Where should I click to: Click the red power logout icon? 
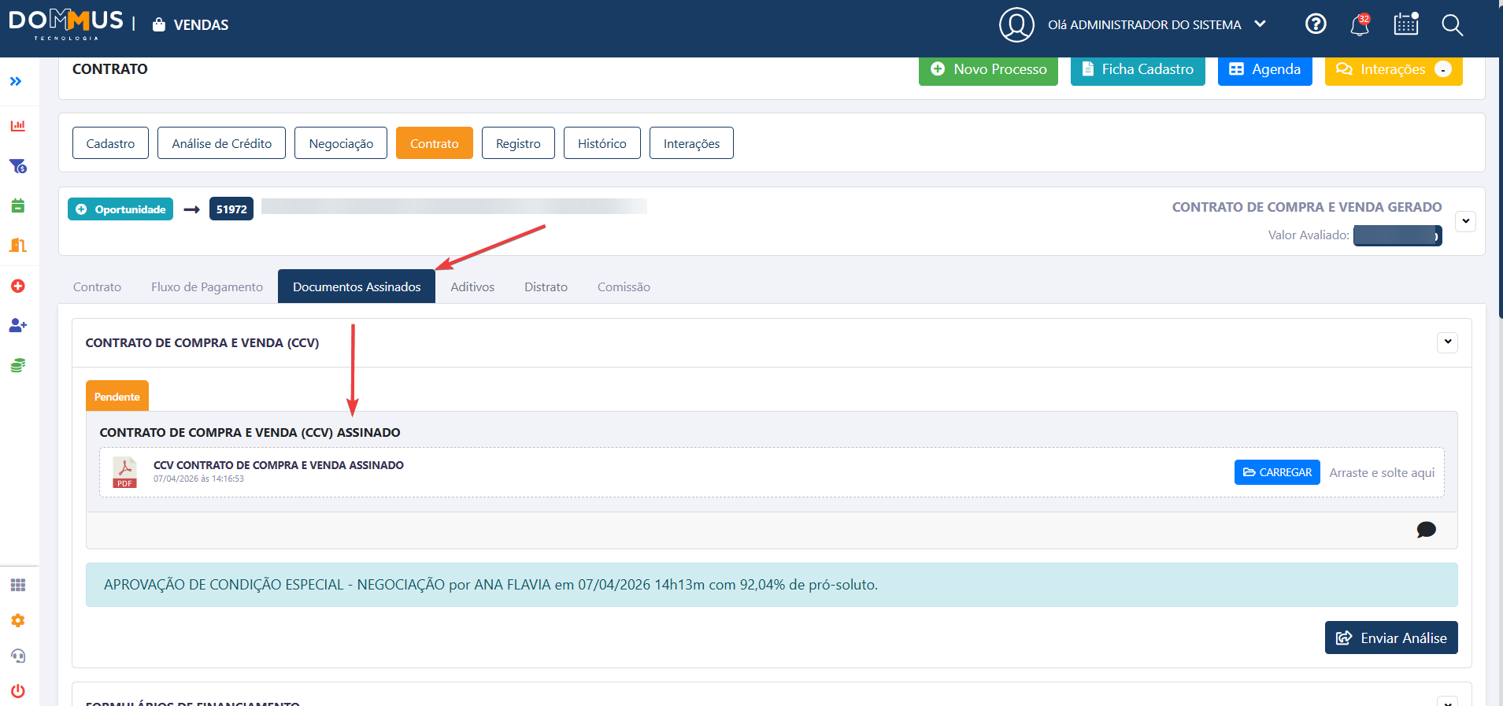coord(17,691)
